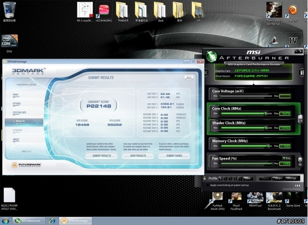The width and height of the screenshot is (308, 225).
Task: Select Afterburner profile slot 1
Action: [x=221, y=178]
